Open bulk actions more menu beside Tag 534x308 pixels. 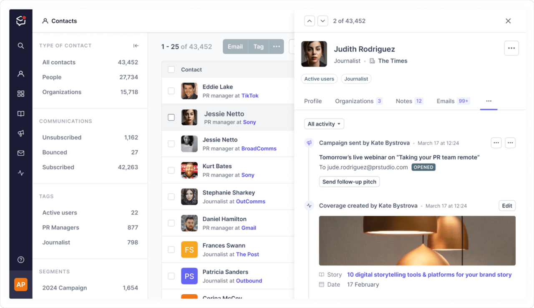pos(276,47)
